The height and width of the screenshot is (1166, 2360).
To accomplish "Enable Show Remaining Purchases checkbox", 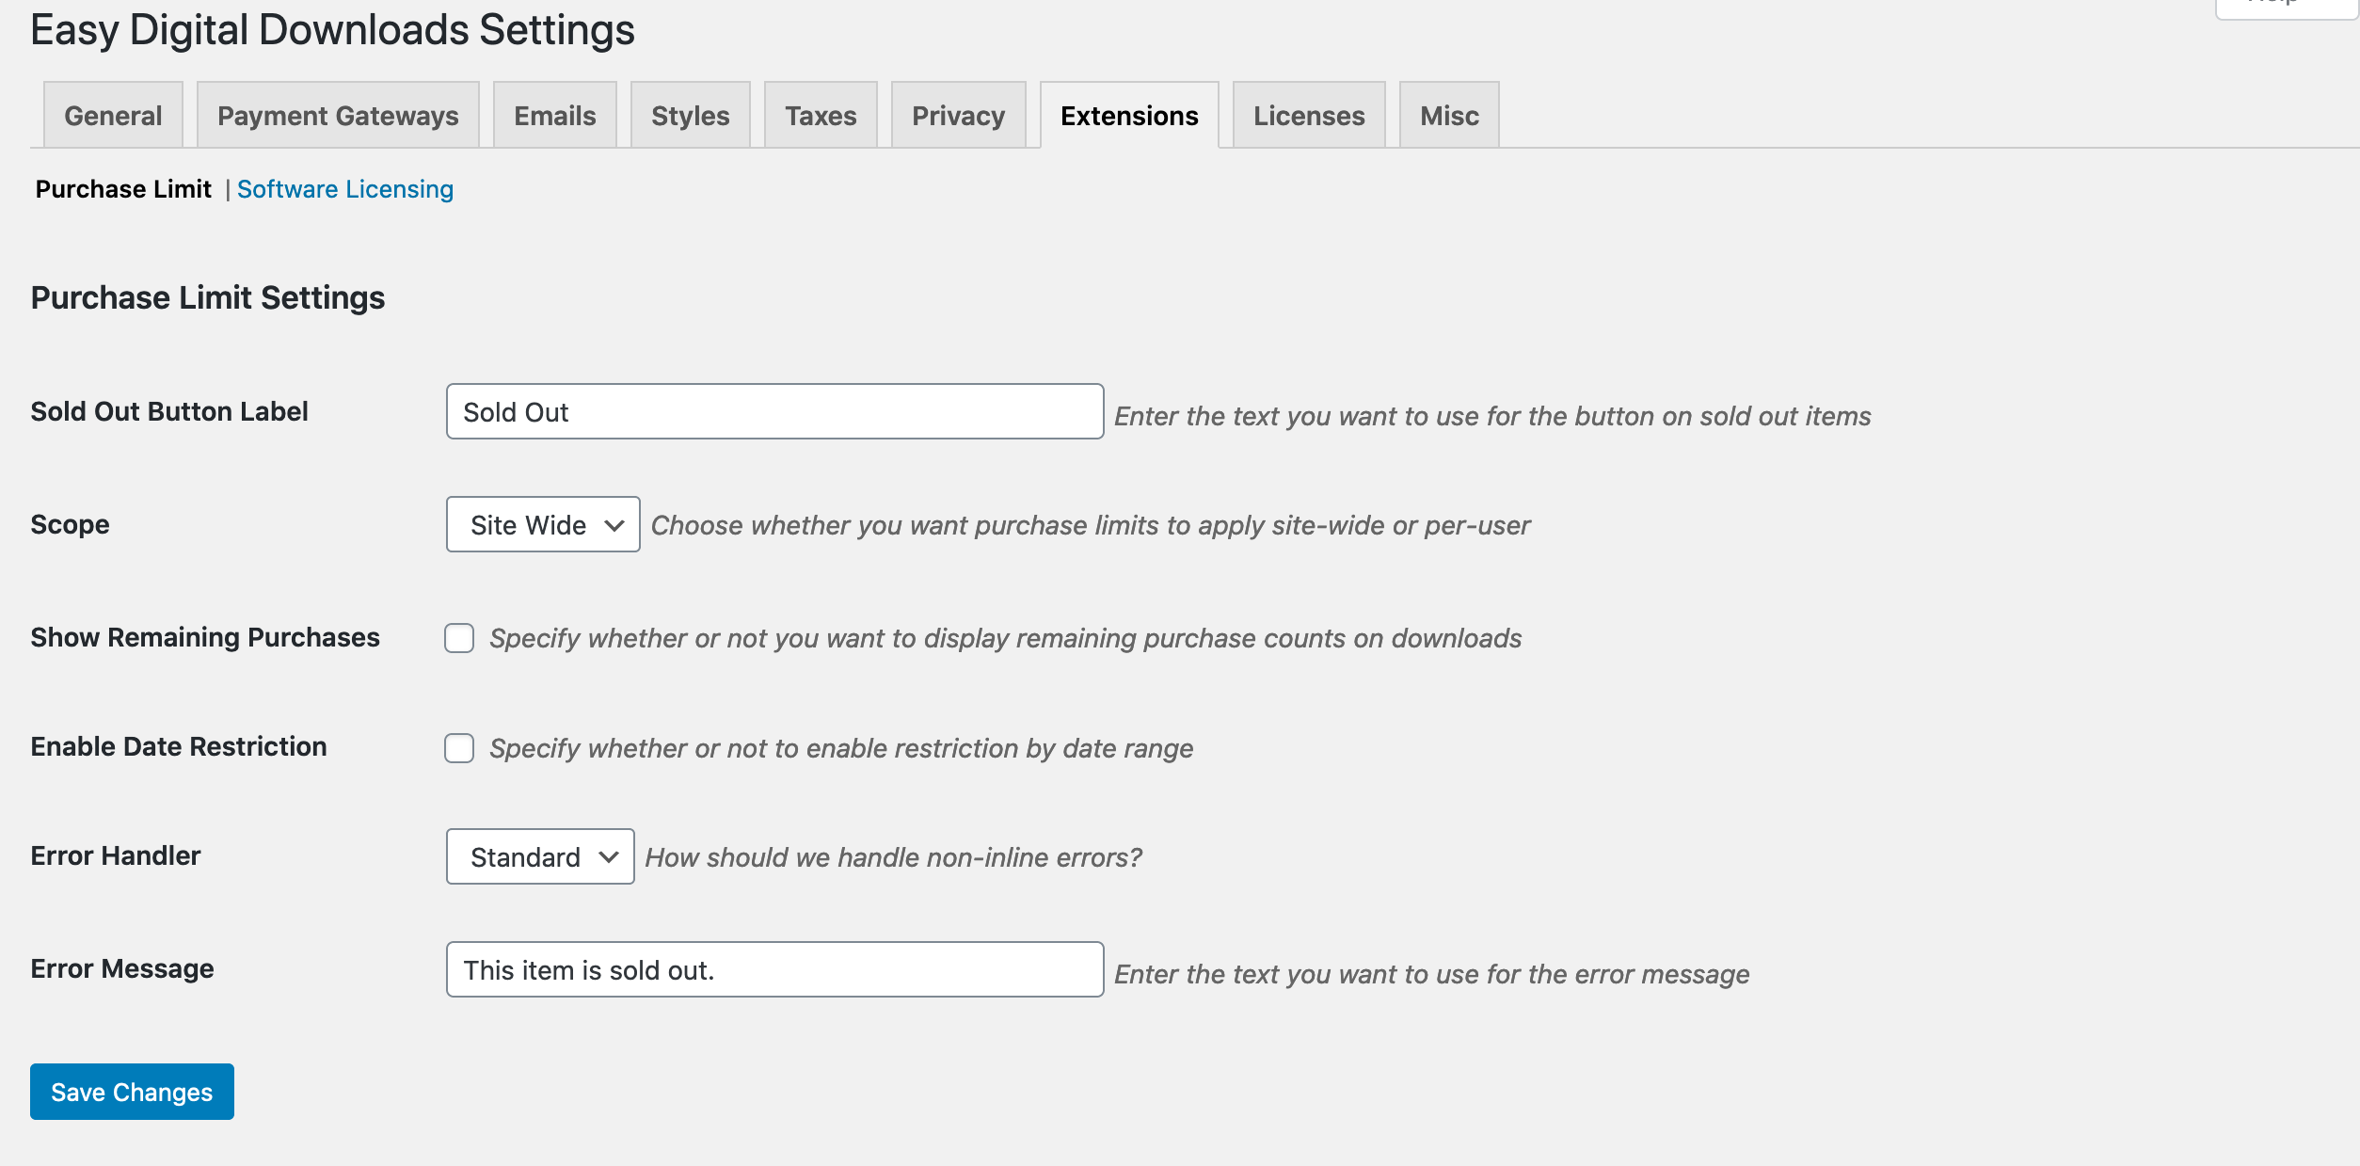I will click(459, 638).
